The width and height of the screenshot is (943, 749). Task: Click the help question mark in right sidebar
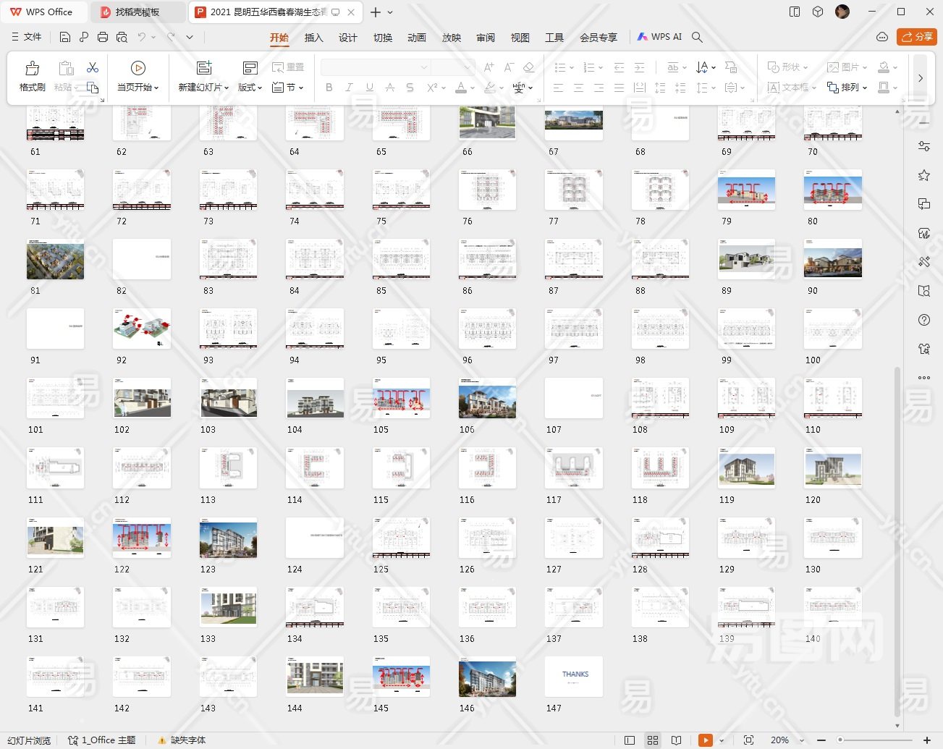[924, 320]
